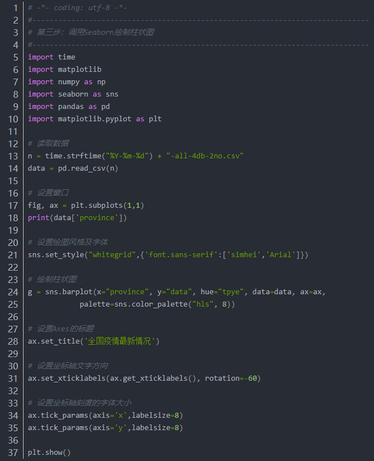Click line number 24 in the gutter
The height and width of the screenshot is (461, 374).
12,292
